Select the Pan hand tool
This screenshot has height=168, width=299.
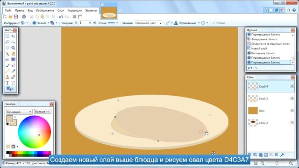tap(13, 54)
